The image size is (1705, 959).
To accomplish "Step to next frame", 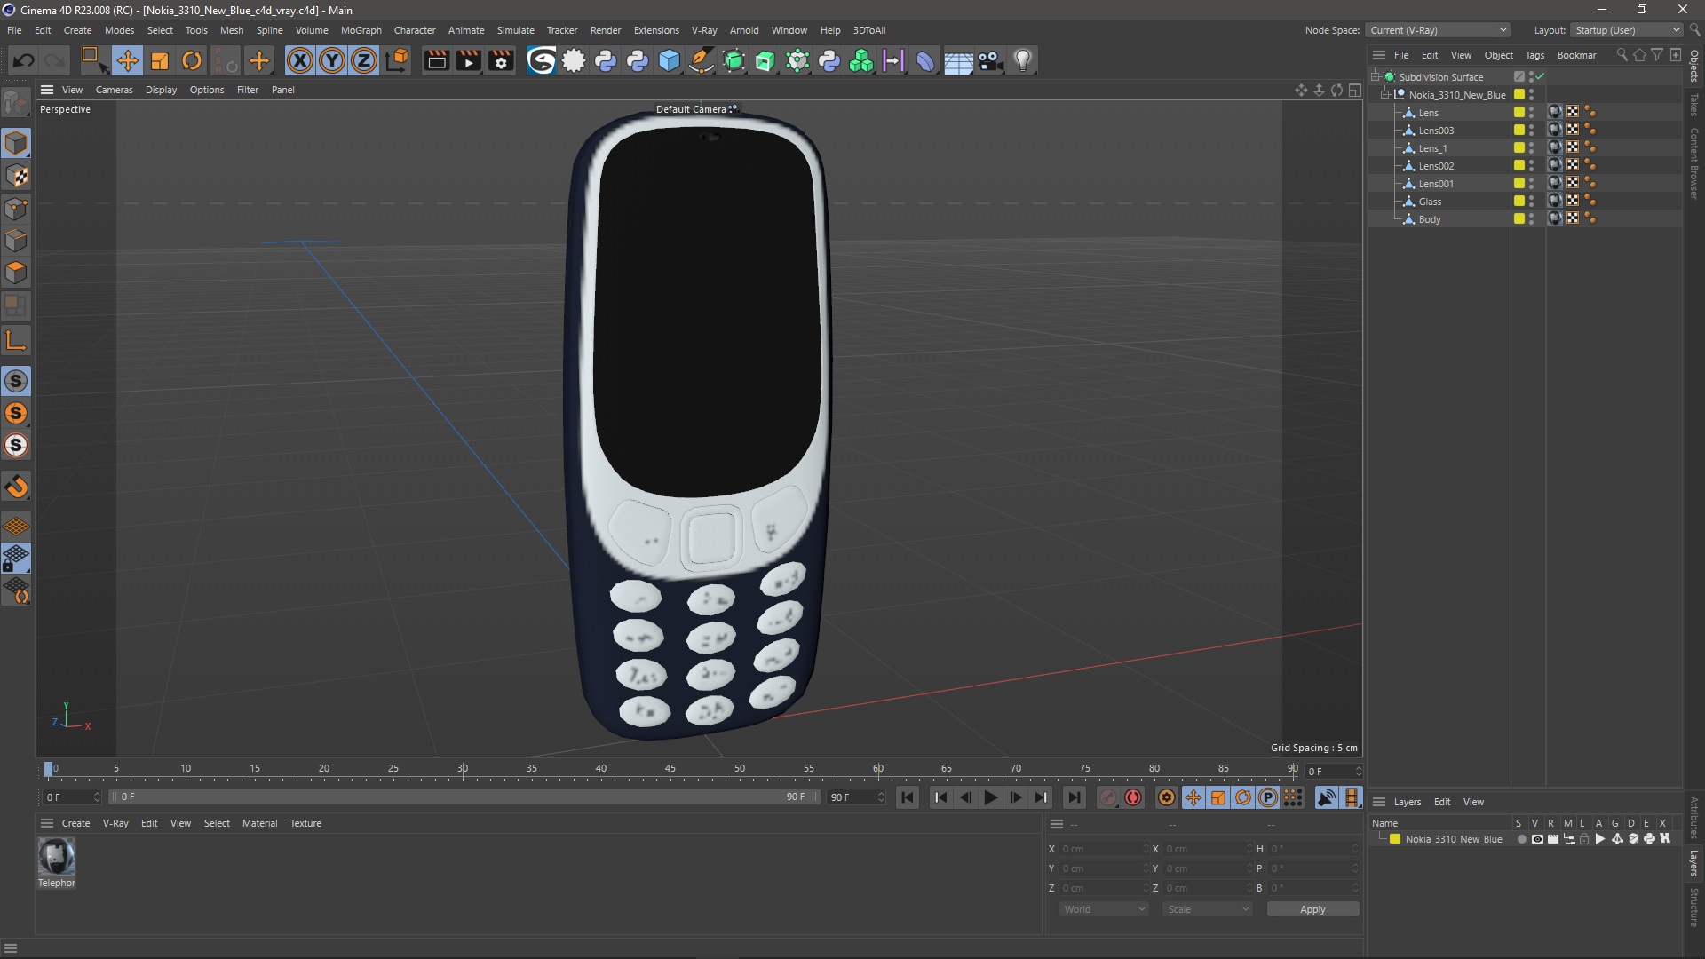I will click(1016, 797).
